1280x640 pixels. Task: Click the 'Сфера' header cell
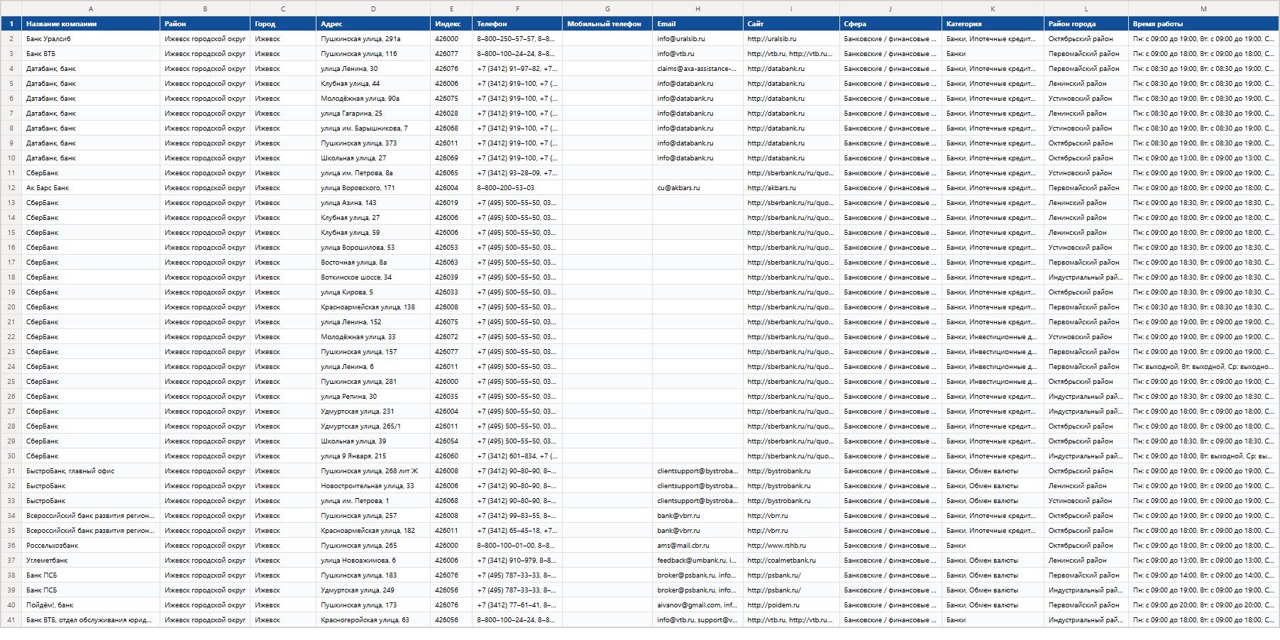(890, 24)
